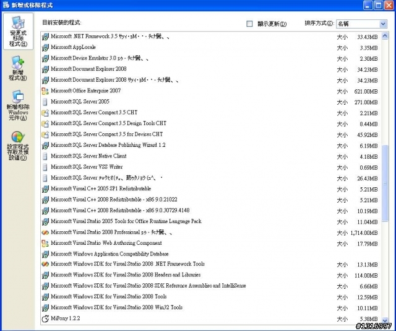This screenshot has height=331, width=396.
Task: Click Visual Studio Web Authoring Component icon
Action: click(x=45, y=243)
